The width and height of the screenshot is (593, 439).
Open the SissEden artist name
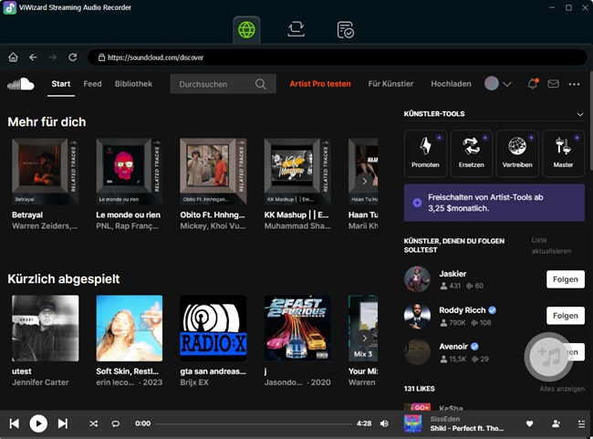point(445,419)
